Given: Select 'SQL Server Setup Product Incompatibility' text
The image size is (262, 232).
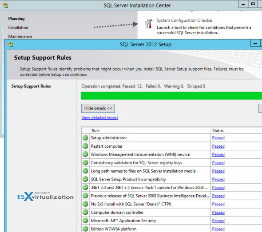Looking at the screenshot, I should click(x=128, y=179).
